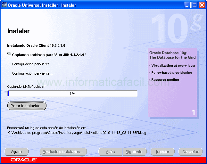Open Productos Instalados list
The image size is (207, 164).
pyautogui.click(x=63, y=152)
